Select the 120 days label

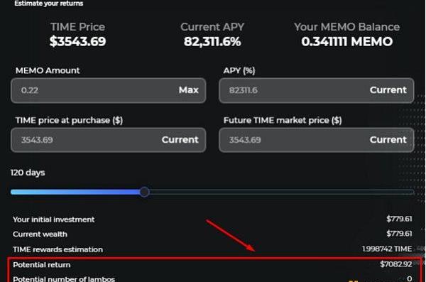coord(28,173)
